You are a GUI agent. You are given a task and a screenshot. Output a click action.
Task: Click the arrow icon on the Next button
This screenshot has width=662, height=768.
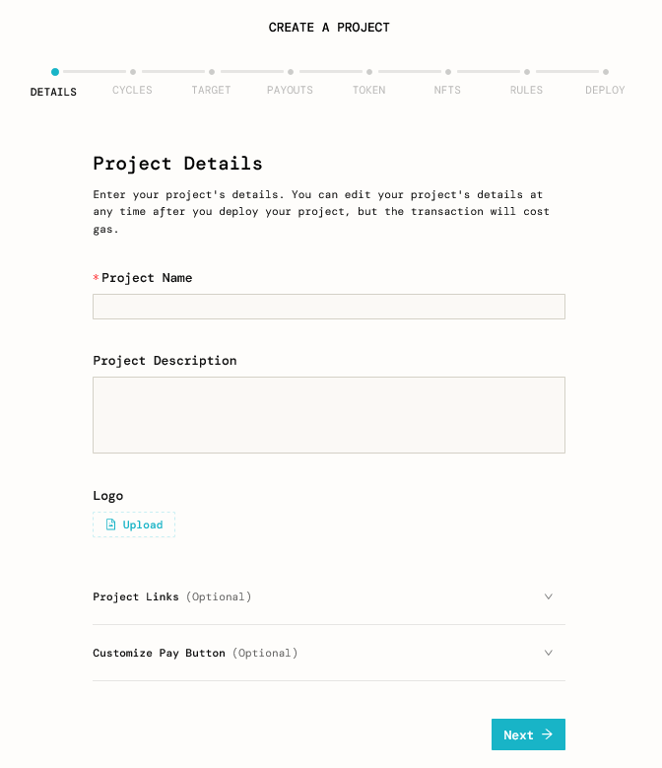[548, 734]
